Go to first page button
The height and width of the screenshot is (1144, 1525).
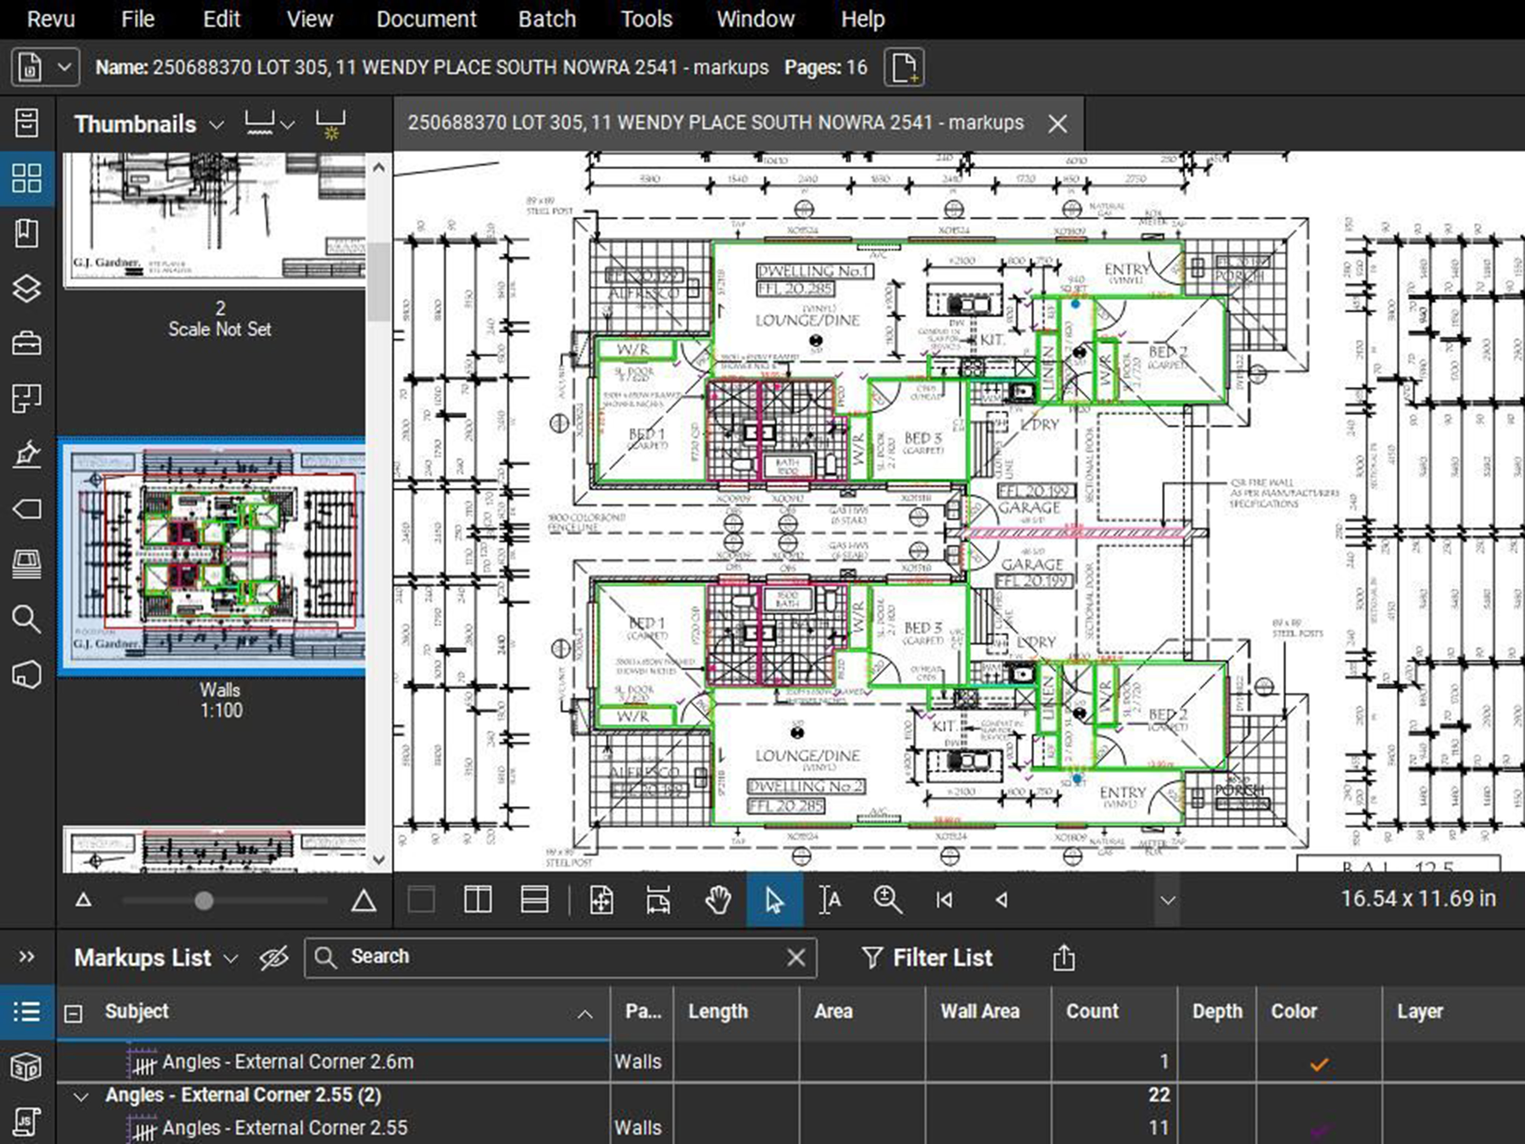click(x=944, y=900)
